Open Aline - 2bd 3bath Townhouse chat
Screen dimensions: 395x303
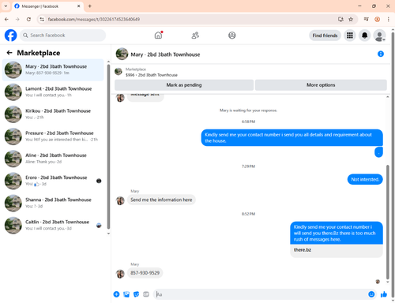[x=53, y=159]
